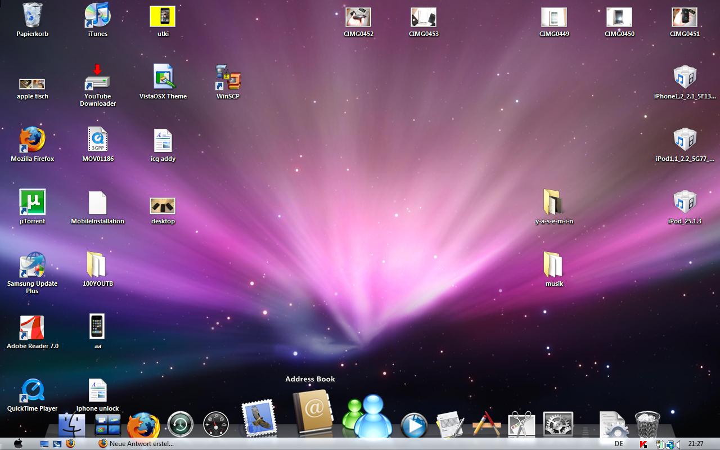Image resolution: width=720 pixels, height=450 pixels.
Task: Click the switch windows quick launch icon
Action: tap(57, 444)
